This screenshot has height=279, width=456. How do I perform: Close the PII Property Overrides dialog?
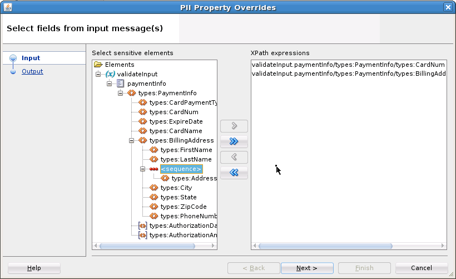pos(448,7)
